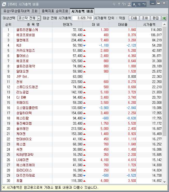Click the vertical scrollbar thumb
Image resolution: width=169 pixels, height=192 pixels.
click(165, 81)
